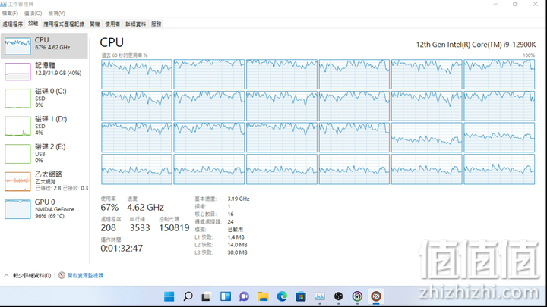
Task: Open the Windows Start menu
Action: click(x=169, y=296)
